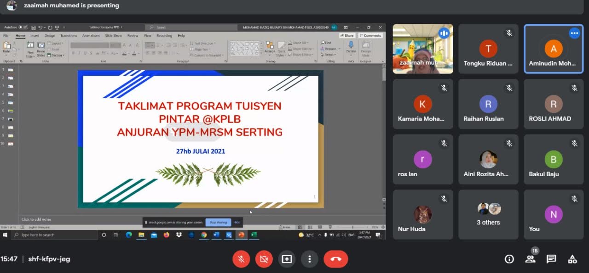Toggle Underline formatting in Font group
Viewport: 589px width, 273px height.
pos(86,54)
